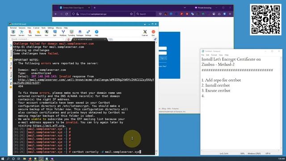Open the X server menu

coord(36,28)
